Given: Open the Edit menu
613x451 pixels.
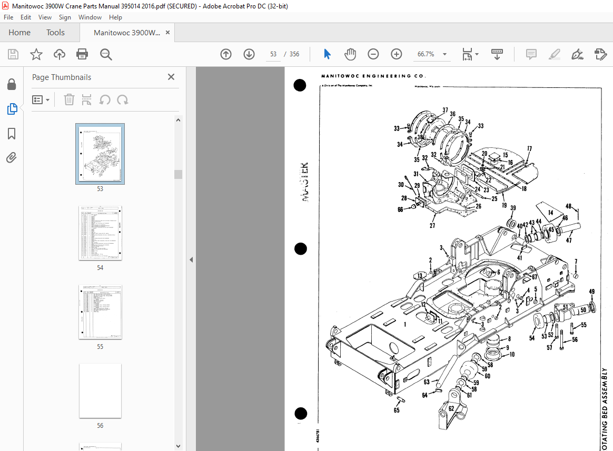Looking at the screenshot, I should pos(26,17).
